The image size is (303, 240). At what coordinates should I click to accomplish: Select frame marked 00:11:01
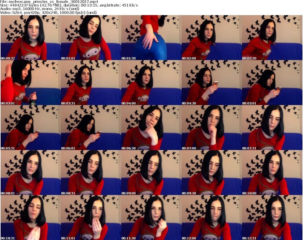[x=91, y=218]
